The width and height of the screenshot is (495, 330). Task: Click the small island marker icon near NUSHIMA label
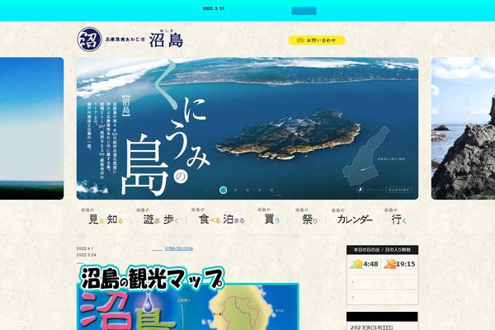[x=361, y=190]
